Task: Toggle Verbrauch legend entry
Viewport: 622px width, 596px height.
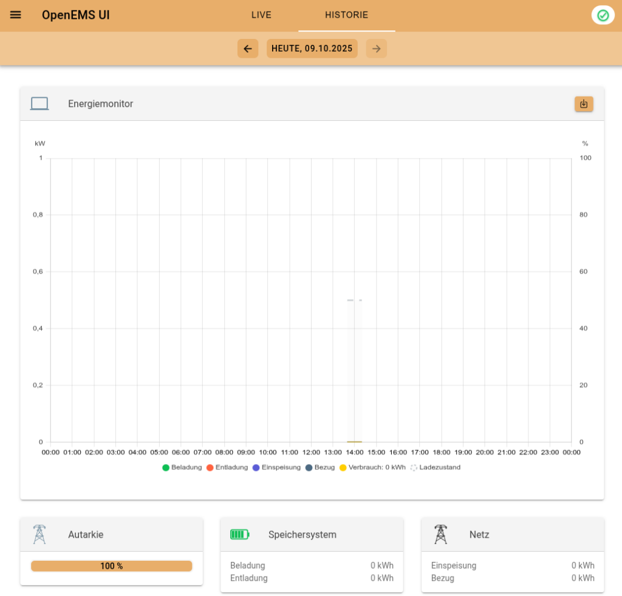Action: pyautogui.click(x=372, y=467)
